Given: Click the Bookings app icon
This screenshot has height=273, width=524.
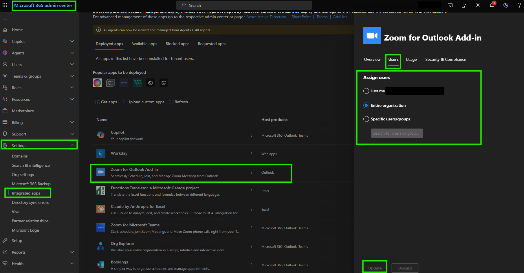Looking at the screenshot, I should [x=101, y=265].
